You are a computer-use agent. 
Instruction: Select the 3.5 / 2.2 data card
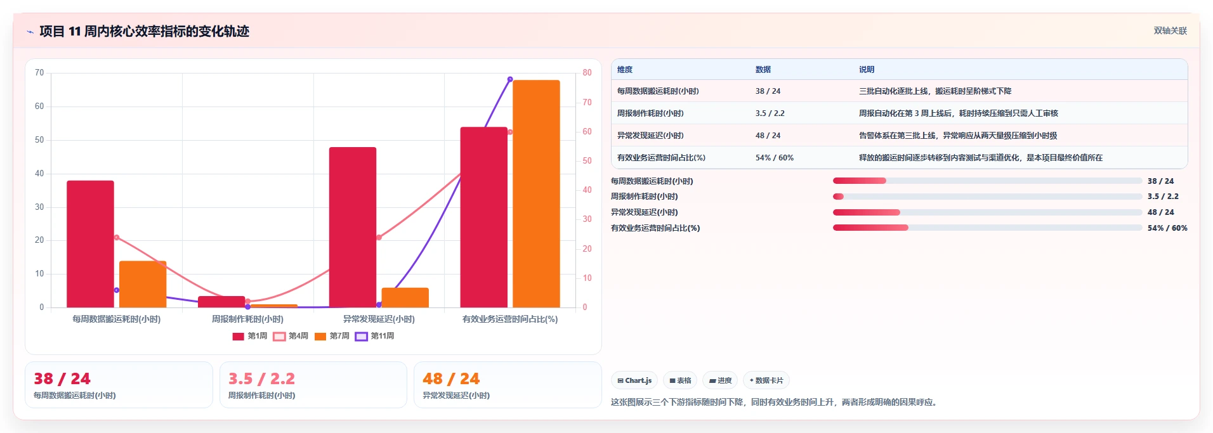click(x=313, y=385)
